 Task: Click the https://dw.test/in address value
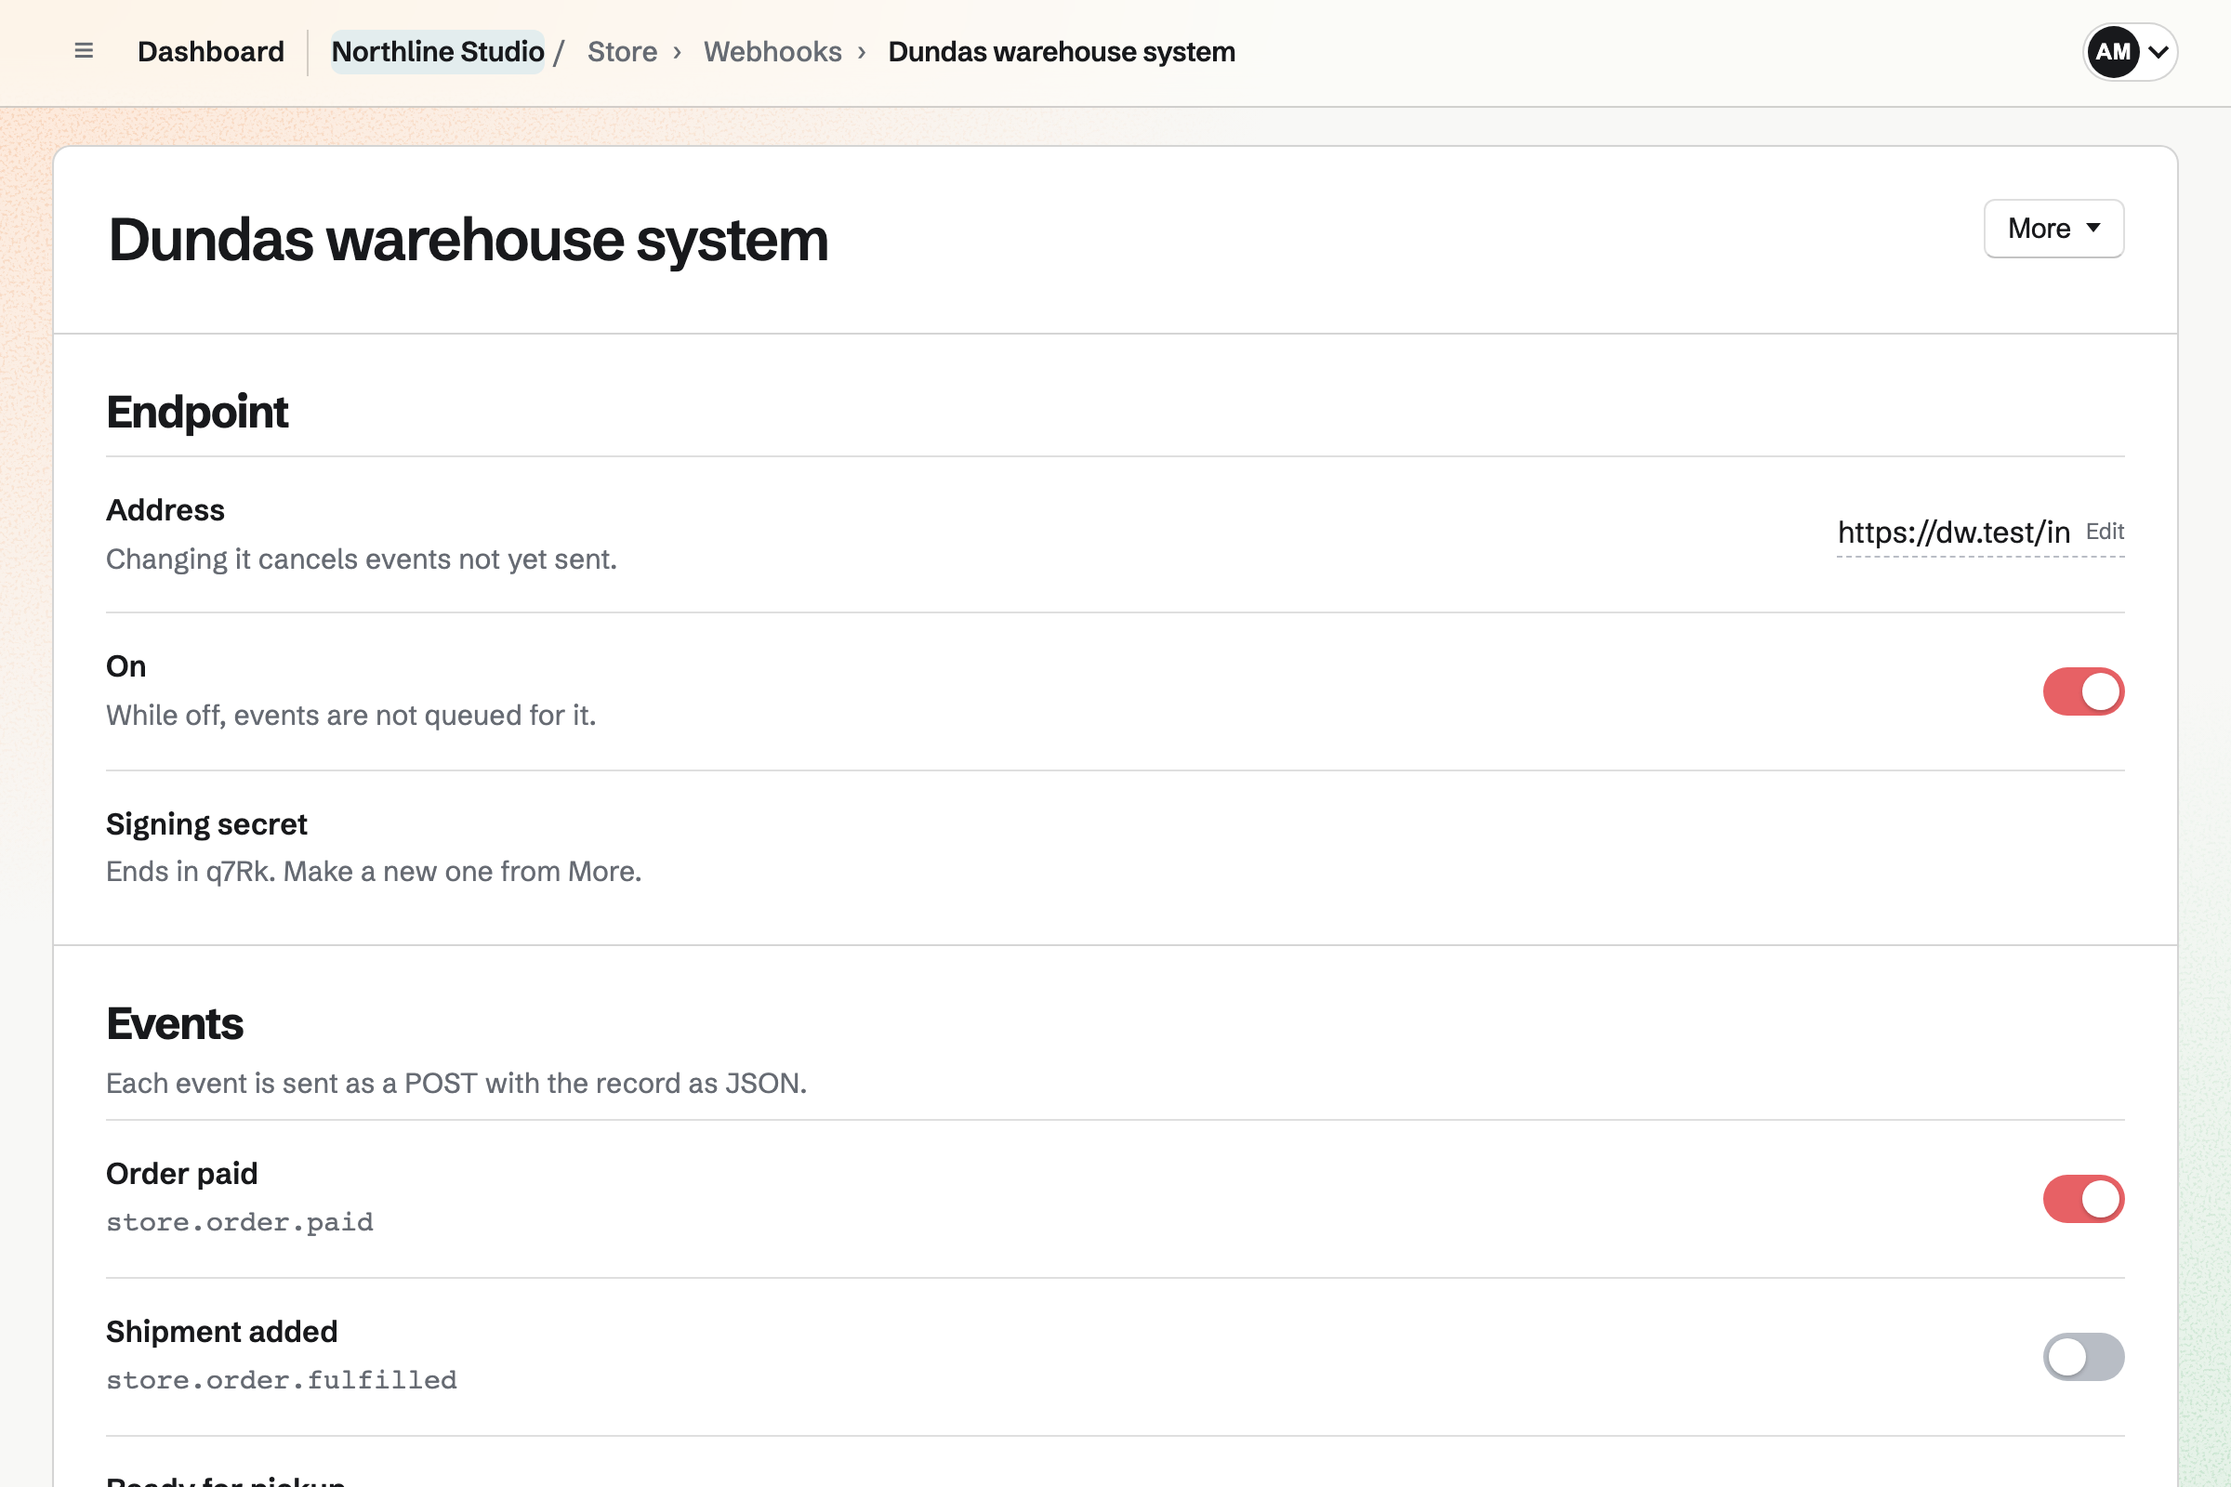1954,532
